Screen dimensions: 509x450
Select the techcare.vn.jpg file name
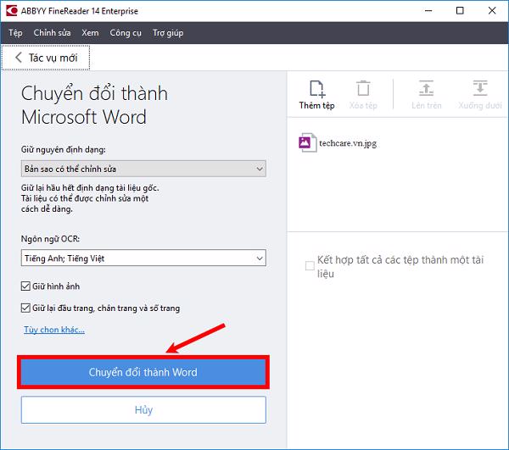(348, 143)
